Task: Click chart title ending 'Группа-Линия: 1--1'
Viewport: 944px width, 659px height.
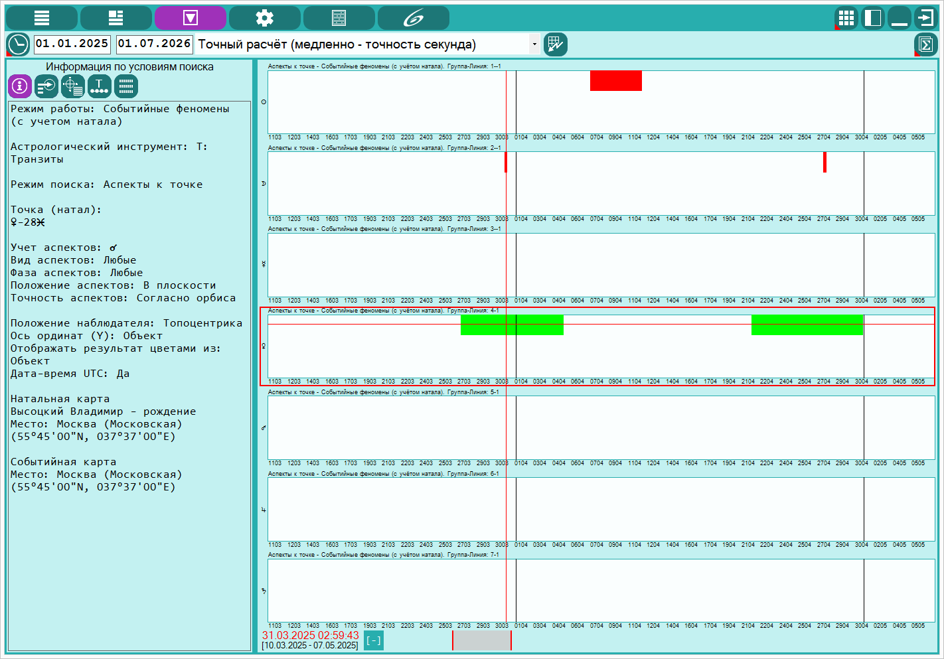Action: [384, 66]
